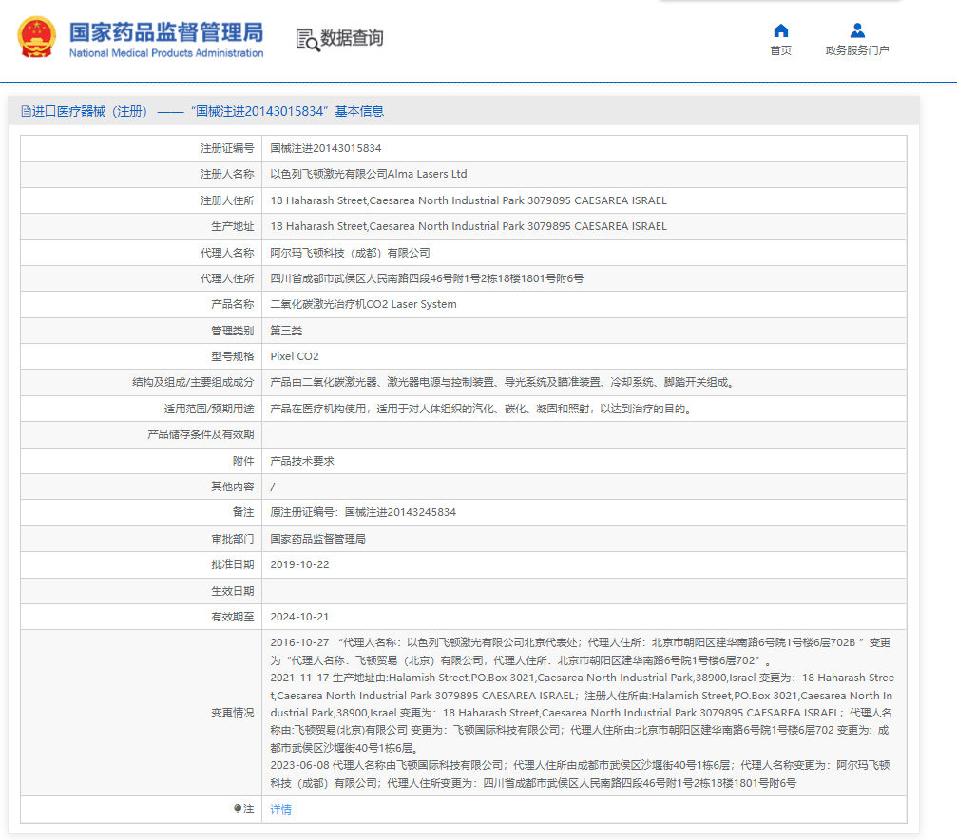This screenshot has height=840, width=957.
Task: Click the 管理类别 label
Action: click(233, 331)
